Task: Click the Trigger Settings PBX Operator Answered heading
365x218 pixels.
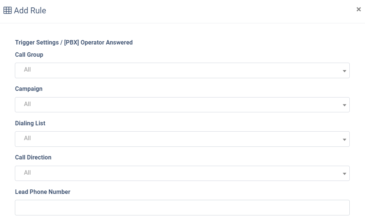Action: point(74,43)
